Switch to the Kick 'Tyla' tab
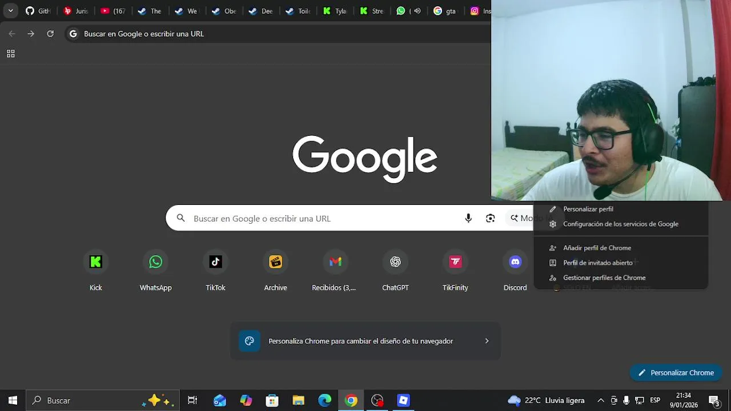The width and height of the screenshot is (731, 411). [x=335, y=11]
